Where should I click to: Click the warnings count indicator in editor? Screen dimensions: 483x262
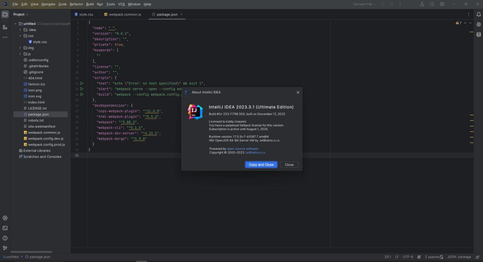tap(458, 23)
